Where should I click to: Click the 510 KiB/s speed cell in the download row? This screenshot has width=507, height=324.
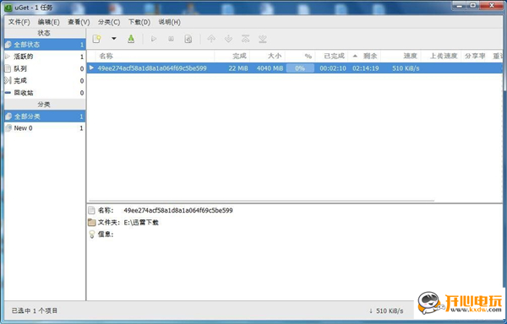[x=406, y=68]
